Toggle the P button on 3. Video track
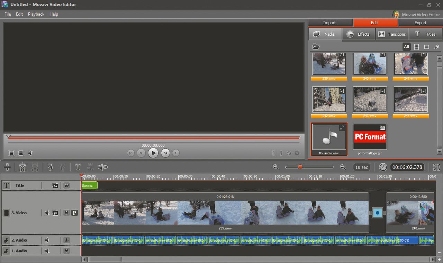443x263 pixels. point(74,213)
